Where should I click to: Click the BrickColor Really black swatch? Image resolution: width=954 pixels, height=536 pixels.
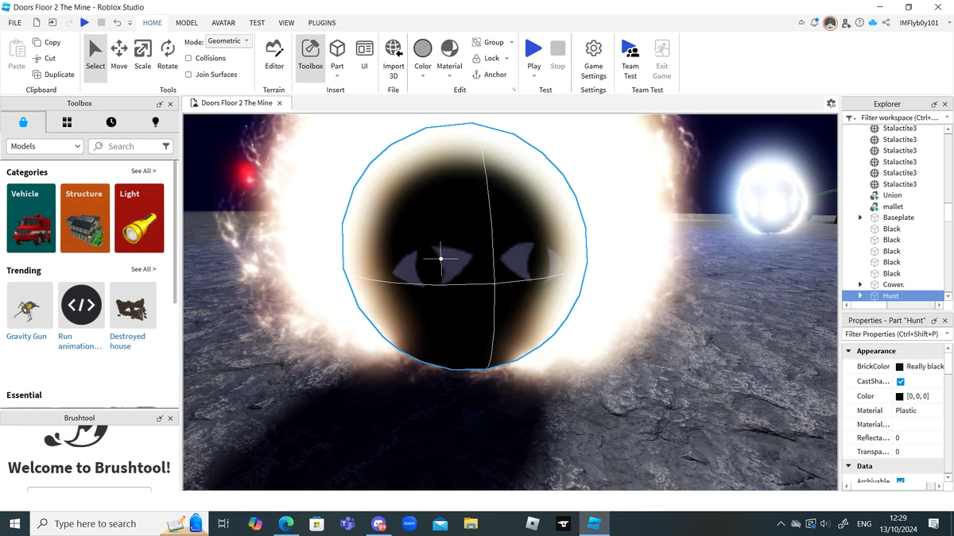900,367
